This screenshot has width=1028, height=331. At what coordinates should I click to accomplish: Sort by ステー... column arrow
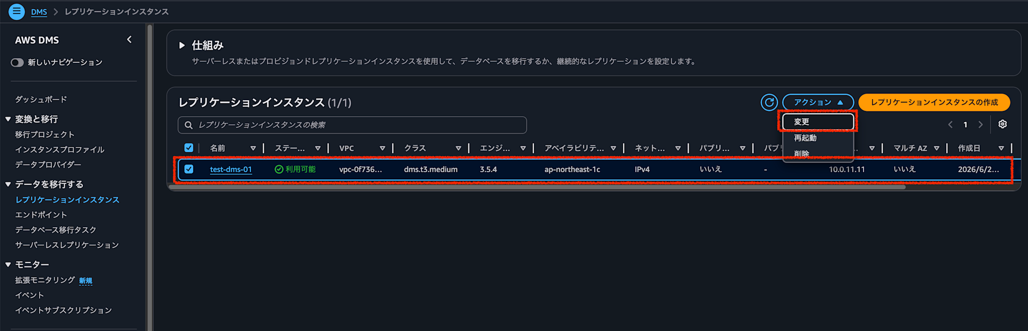click(318, 149)
